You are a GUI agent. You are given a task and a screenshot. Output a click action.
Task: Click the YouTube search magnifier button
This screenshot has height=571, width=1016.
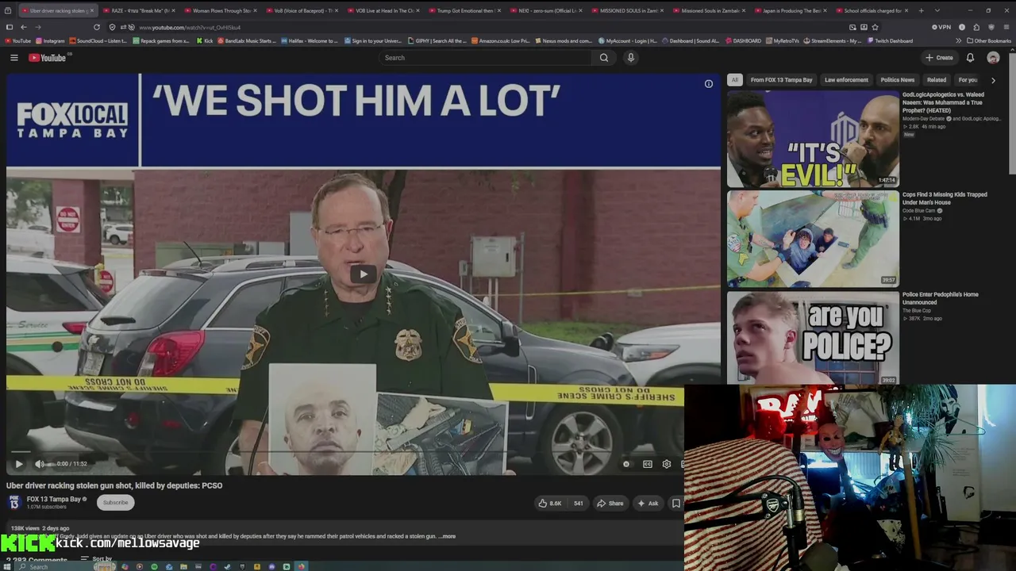[x=604, y=58]
